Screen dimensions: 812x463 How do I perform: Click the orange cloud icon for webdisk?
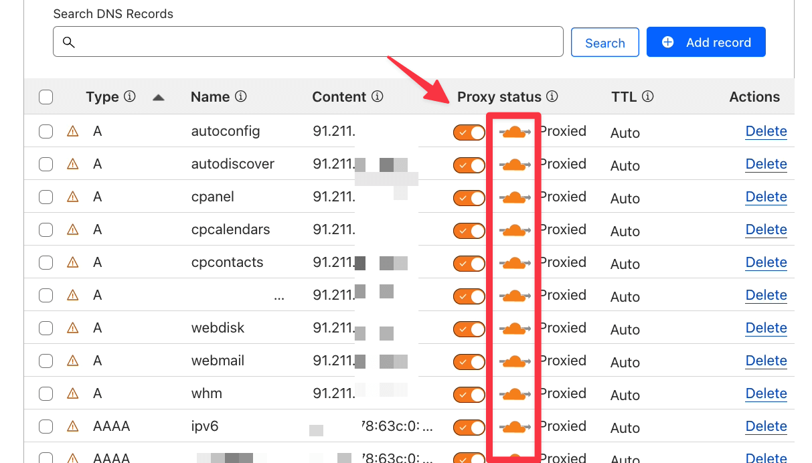coord(513,329)
